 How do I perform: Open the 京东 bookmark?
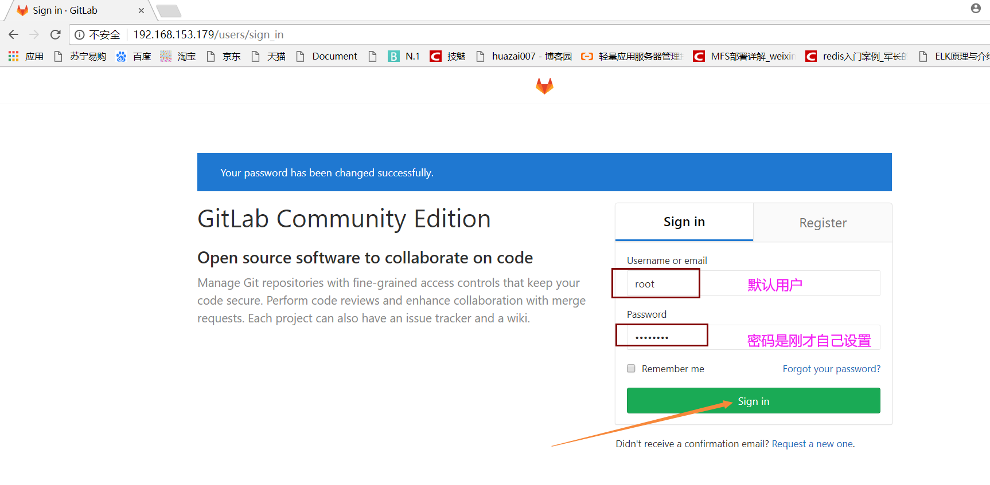point(223,56)
